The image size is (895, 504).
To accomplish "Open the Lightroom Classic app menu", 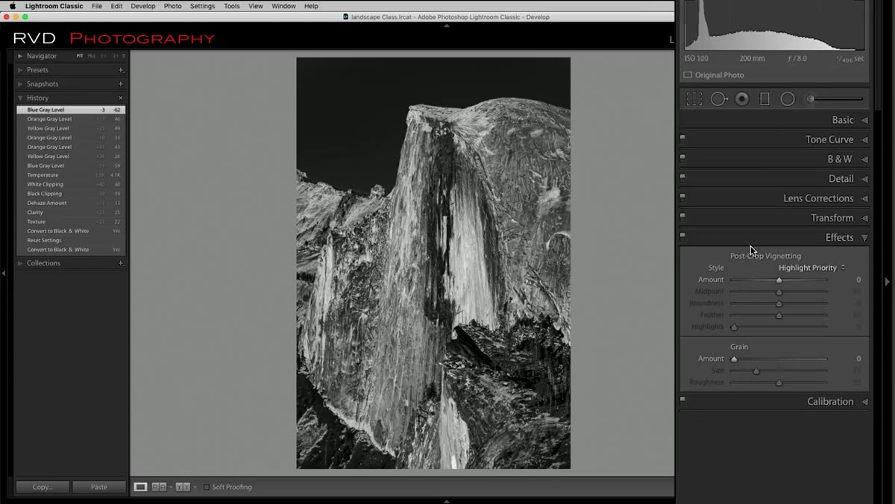I will (x=54, y=6).
